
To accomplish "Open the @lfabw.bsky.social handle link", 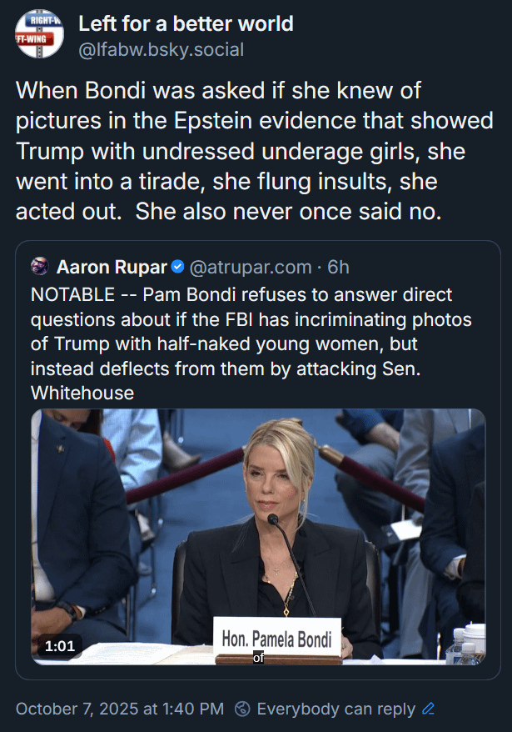I will point(161,50).
